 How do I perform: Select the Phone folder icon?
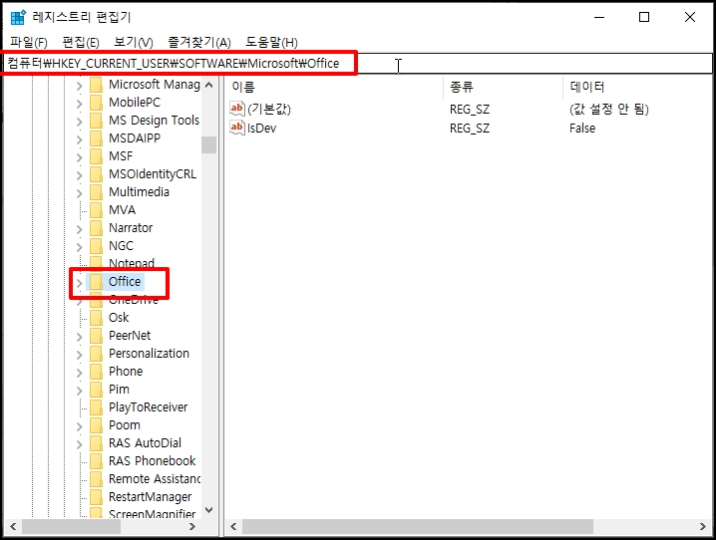pos(96,372)
